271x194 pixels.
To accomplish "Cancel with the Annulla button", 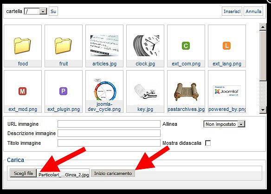I will coord(253,12).
